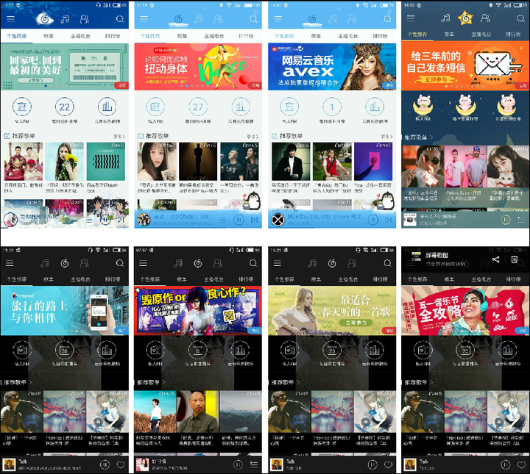Tap music note icon on the avex banner screen

click(333, 19)
